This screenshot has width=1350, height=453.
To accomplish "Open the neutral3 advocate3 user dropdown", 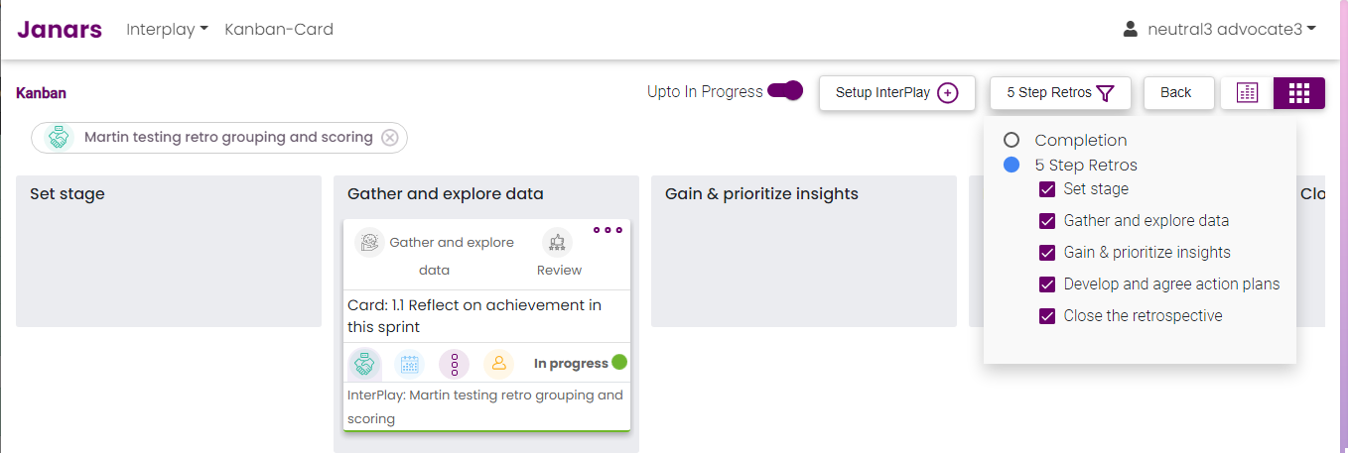I will [x=1219, y=30].
